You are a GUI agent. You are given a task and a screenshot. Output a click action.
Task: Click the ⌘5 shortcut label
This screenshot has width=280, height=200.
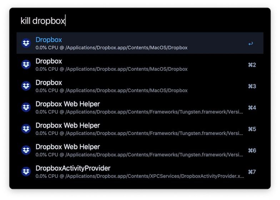click(x=252, y=129)
